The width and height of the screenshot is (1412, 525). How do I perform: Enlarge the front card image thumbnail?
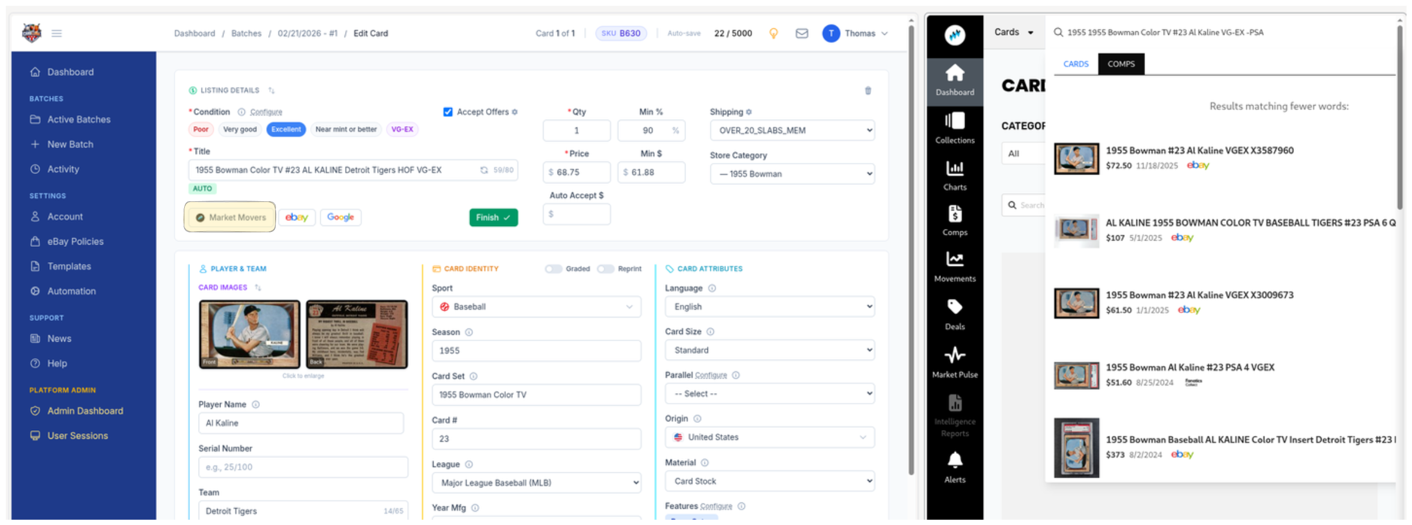250,334
